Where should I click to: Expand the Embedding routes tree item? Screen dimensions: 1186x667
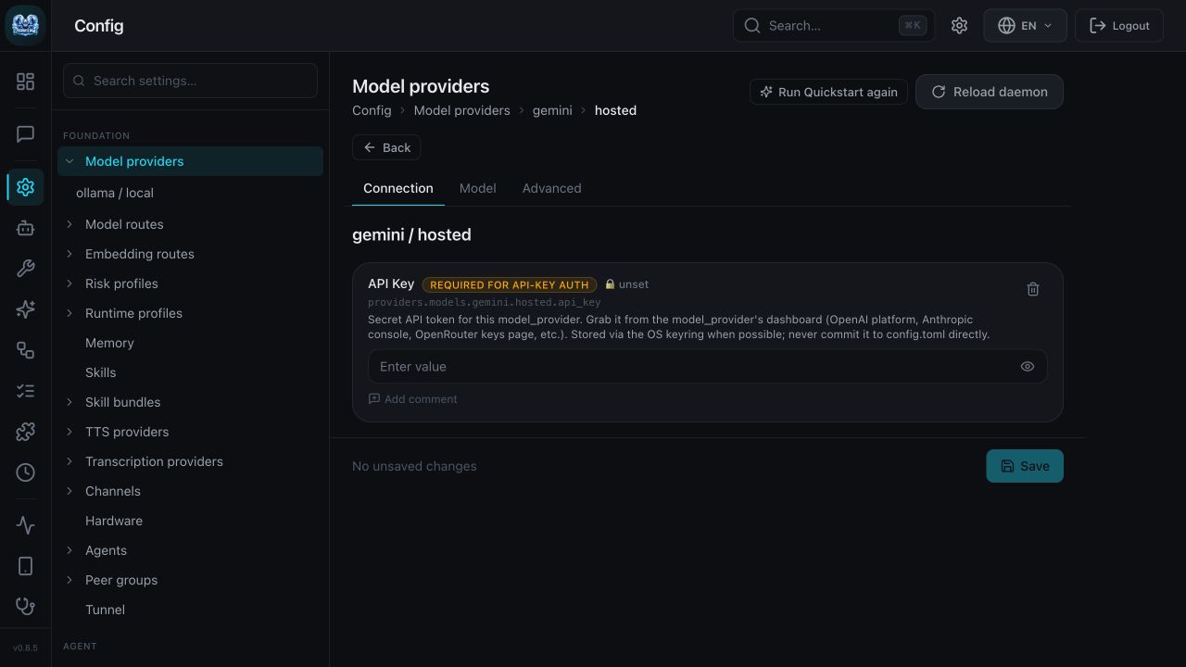pos(69,254)
